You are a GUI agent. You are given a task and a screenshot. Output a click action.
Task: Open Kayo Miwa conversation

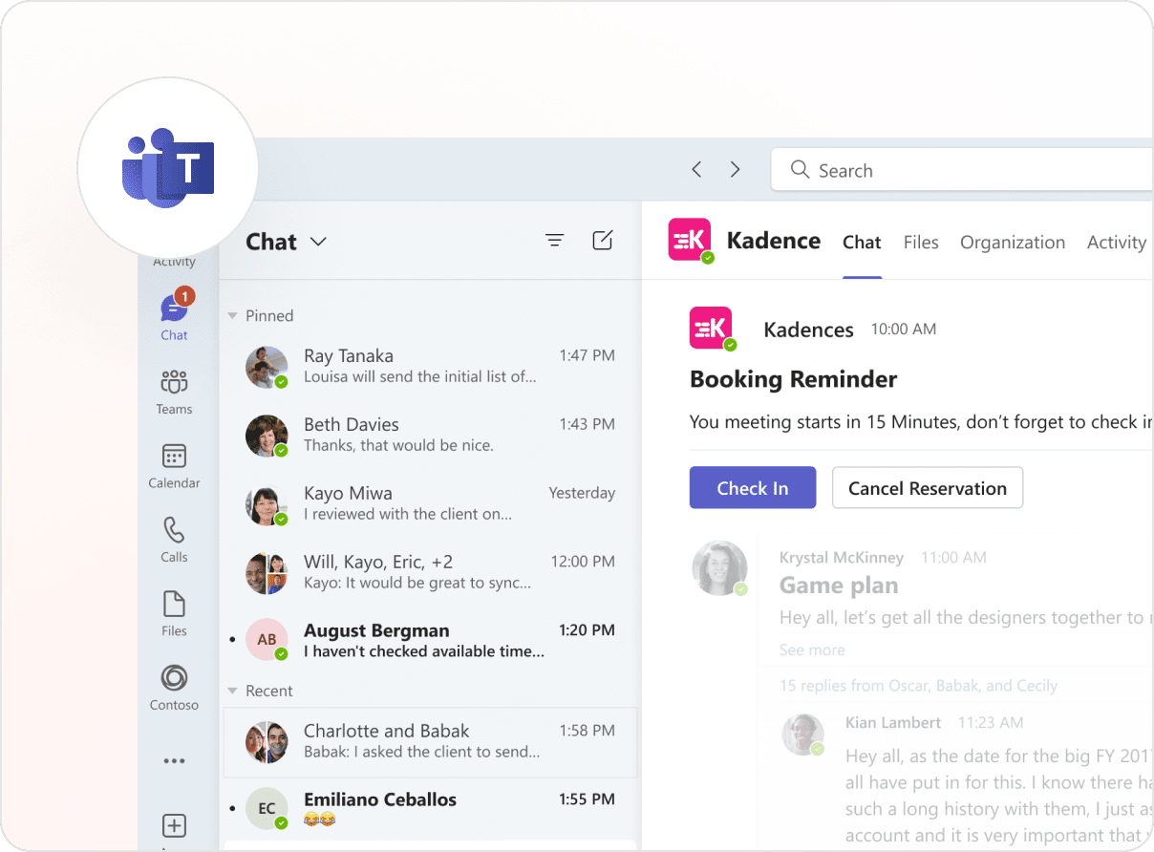tap(430, 503)
